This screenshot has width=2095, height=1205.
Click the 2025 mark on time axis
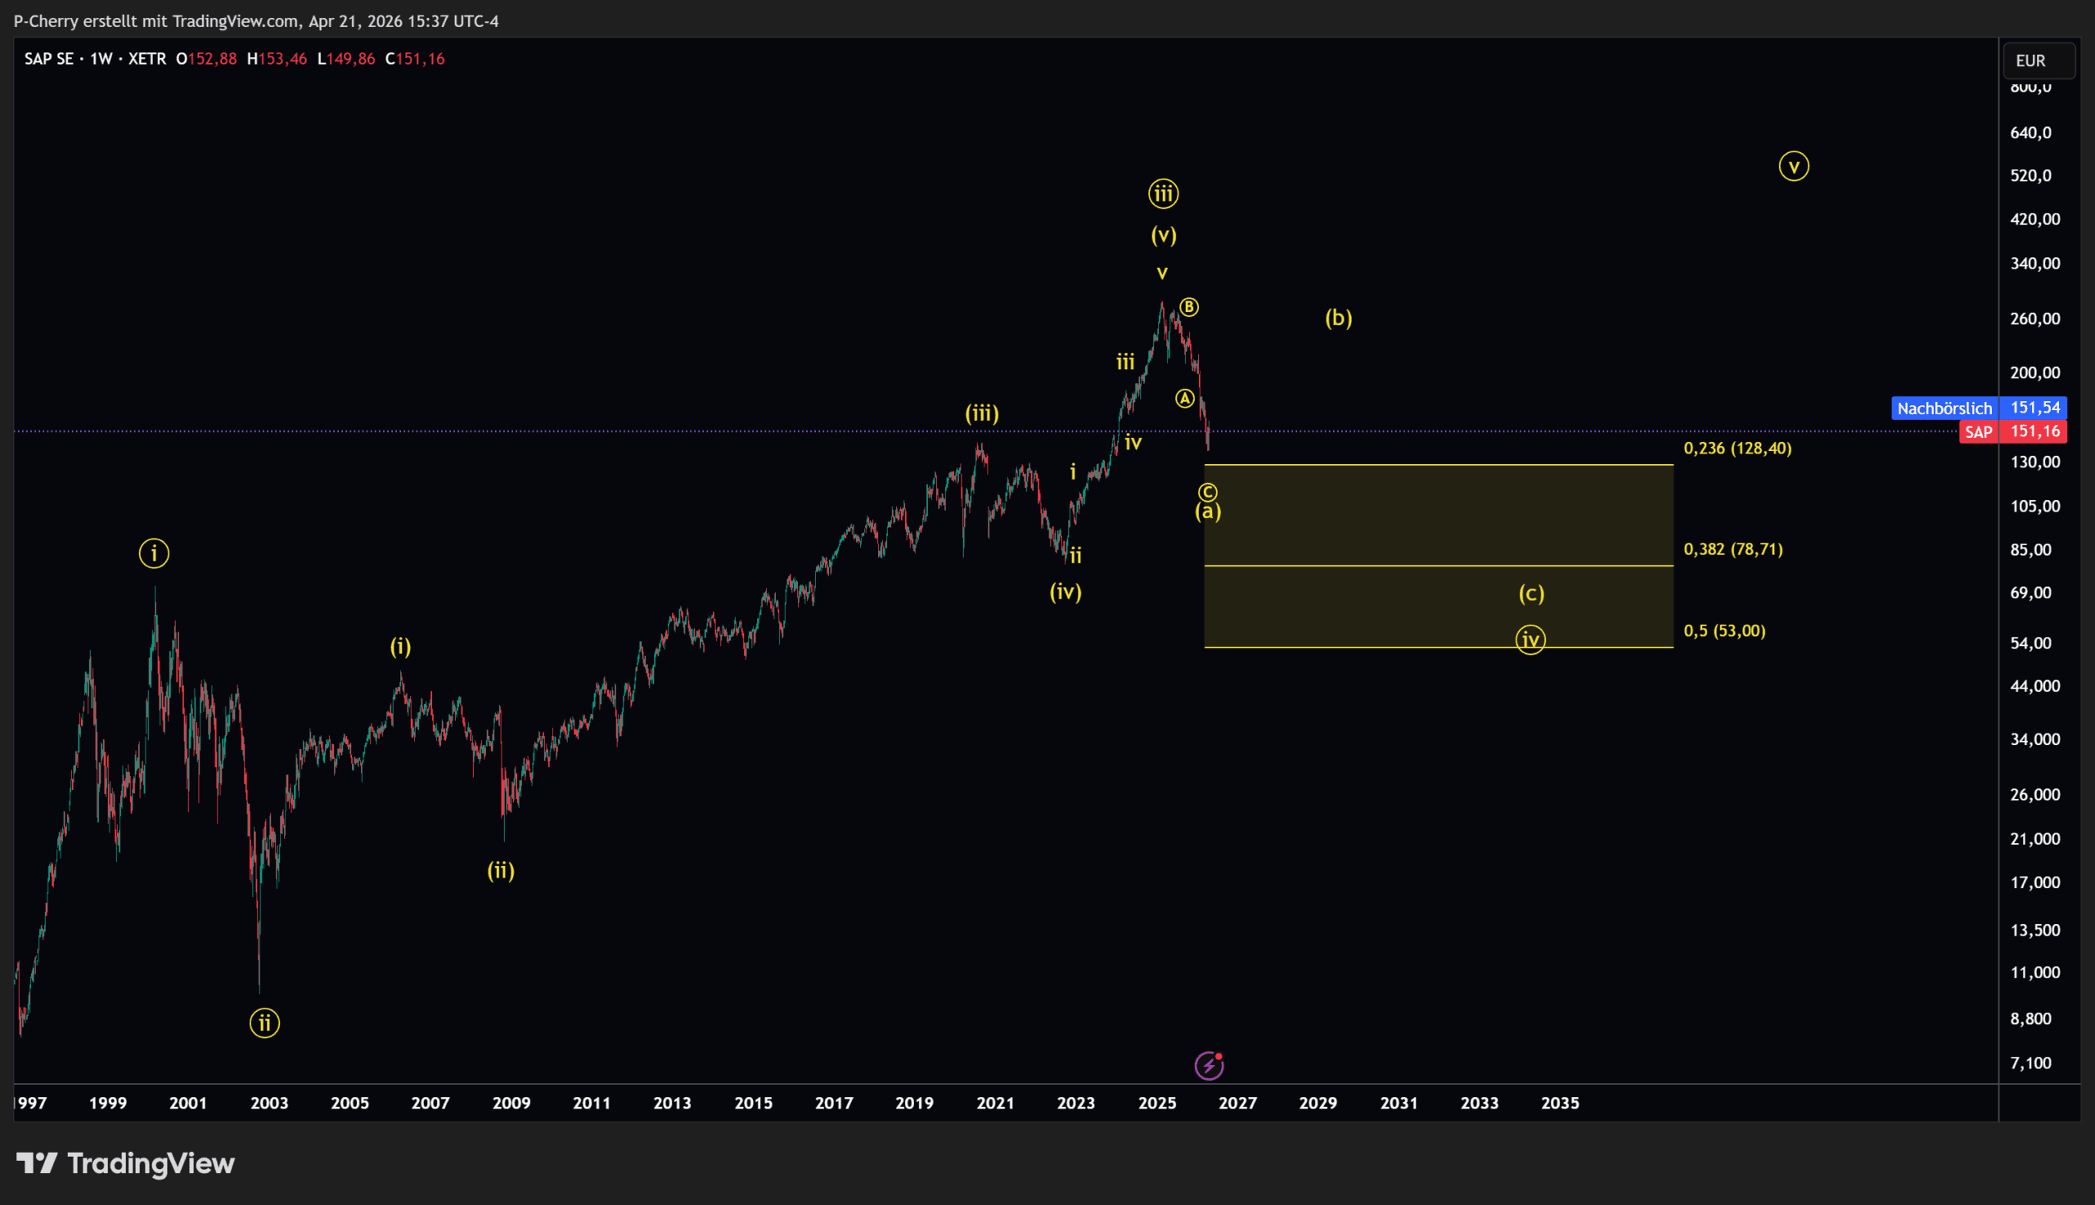(1156, 1103)
